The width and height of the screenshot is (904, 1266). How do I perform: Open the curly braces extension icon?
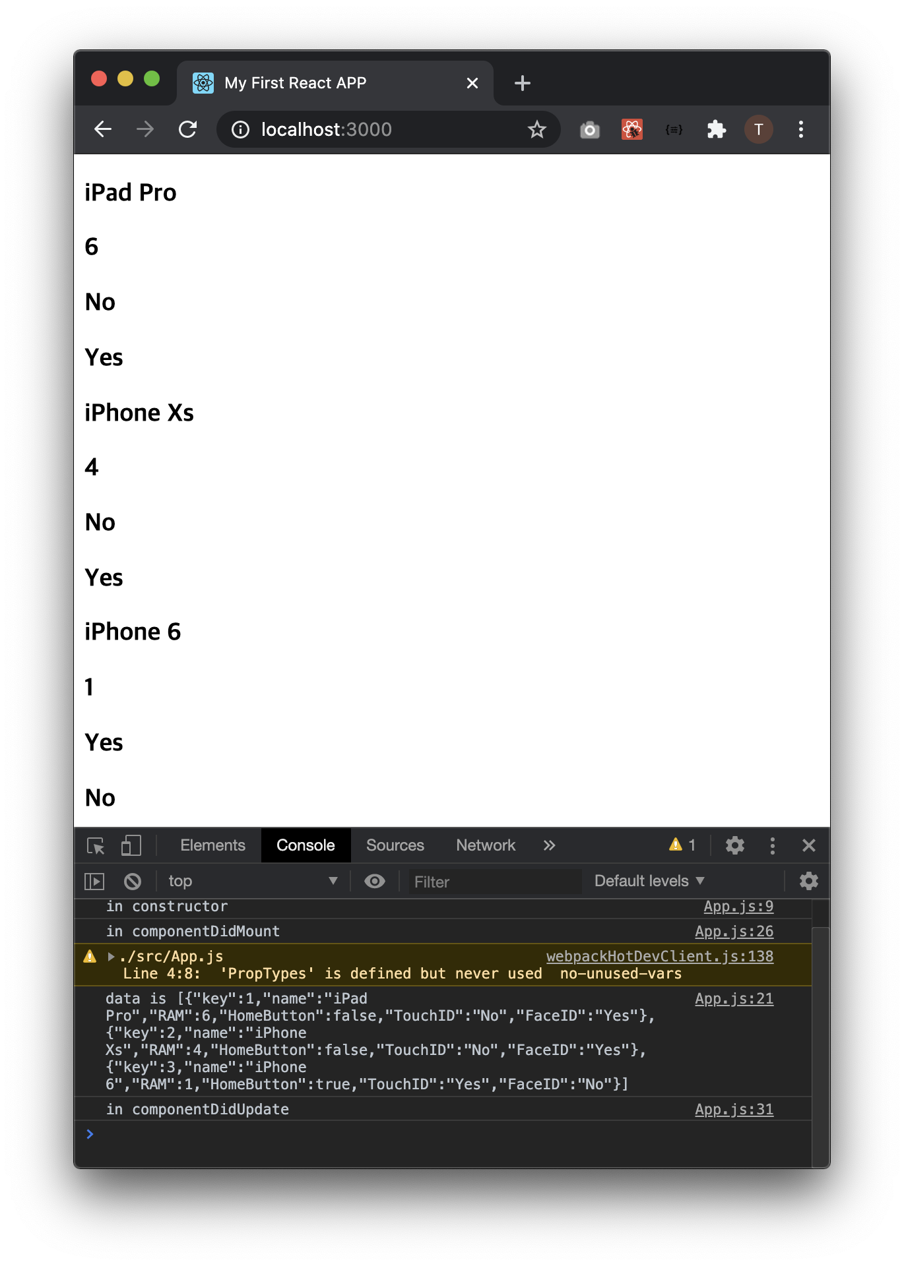pos(674,130)
